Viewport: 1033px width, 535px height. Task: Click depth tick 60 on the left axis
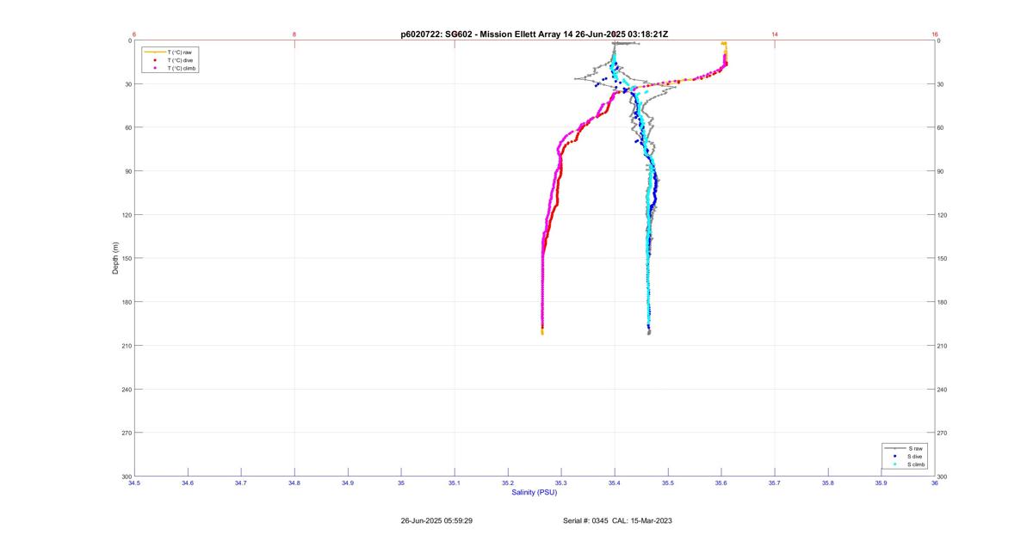pyautogui.click(x=128, y=127)
